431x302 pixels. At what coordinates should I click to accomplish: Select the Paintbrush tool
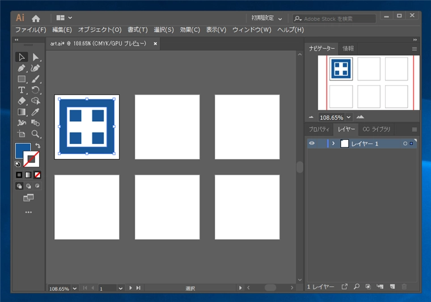coord(36,79)
